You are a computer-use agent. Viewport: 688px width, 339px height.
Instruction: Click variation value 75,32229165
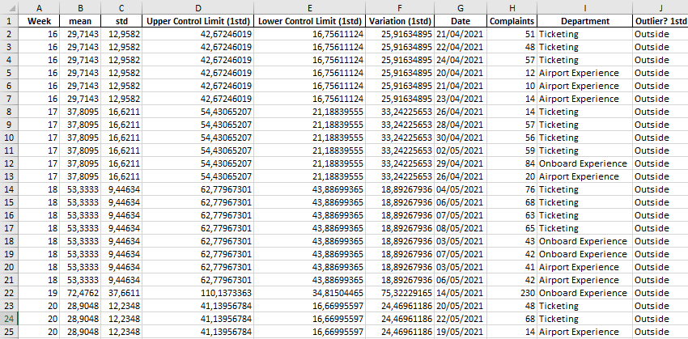(x=400, y=293)
